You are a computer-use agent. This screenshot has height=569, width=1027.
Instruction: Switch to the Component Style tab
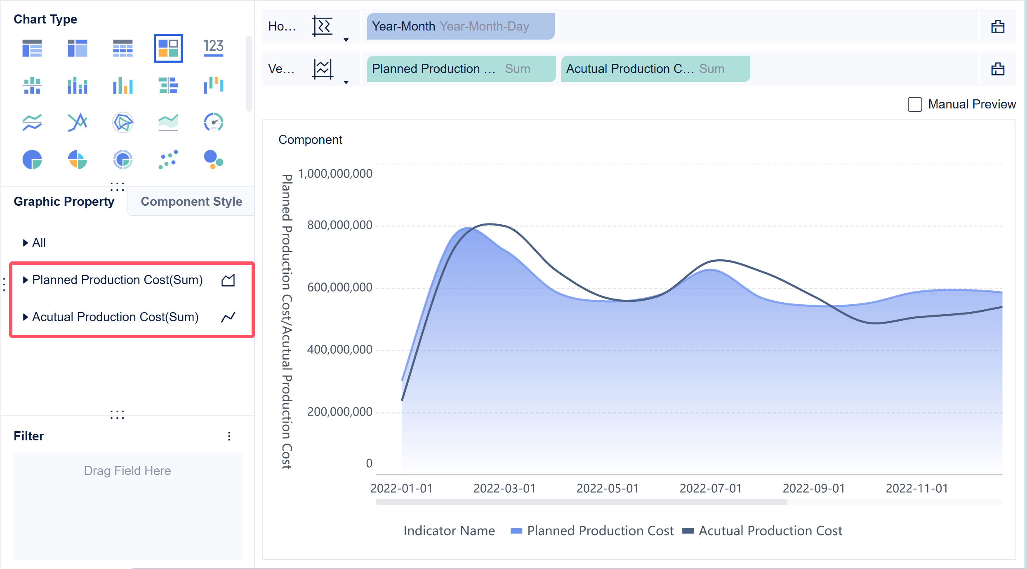[x=191, y=202]
